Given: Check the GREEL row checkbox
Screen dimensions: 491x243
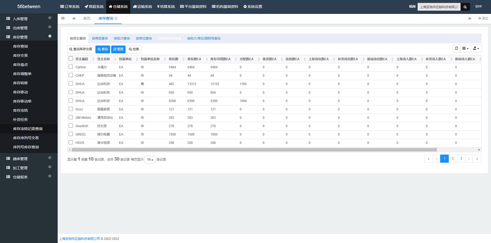Looking at the screenshot, I should click(71, 134).
